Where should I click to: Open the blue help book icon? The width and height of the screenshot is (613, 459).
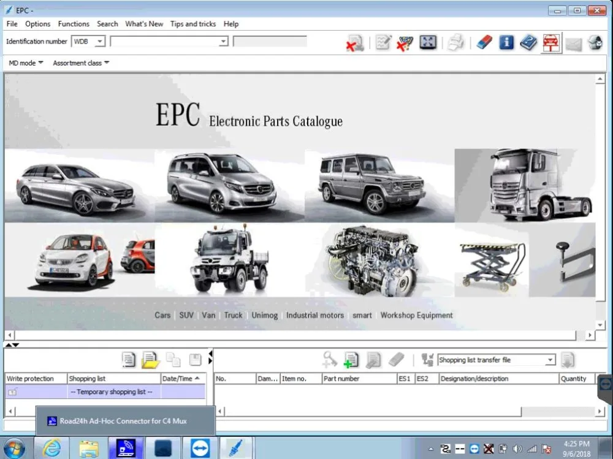point(528,42)
